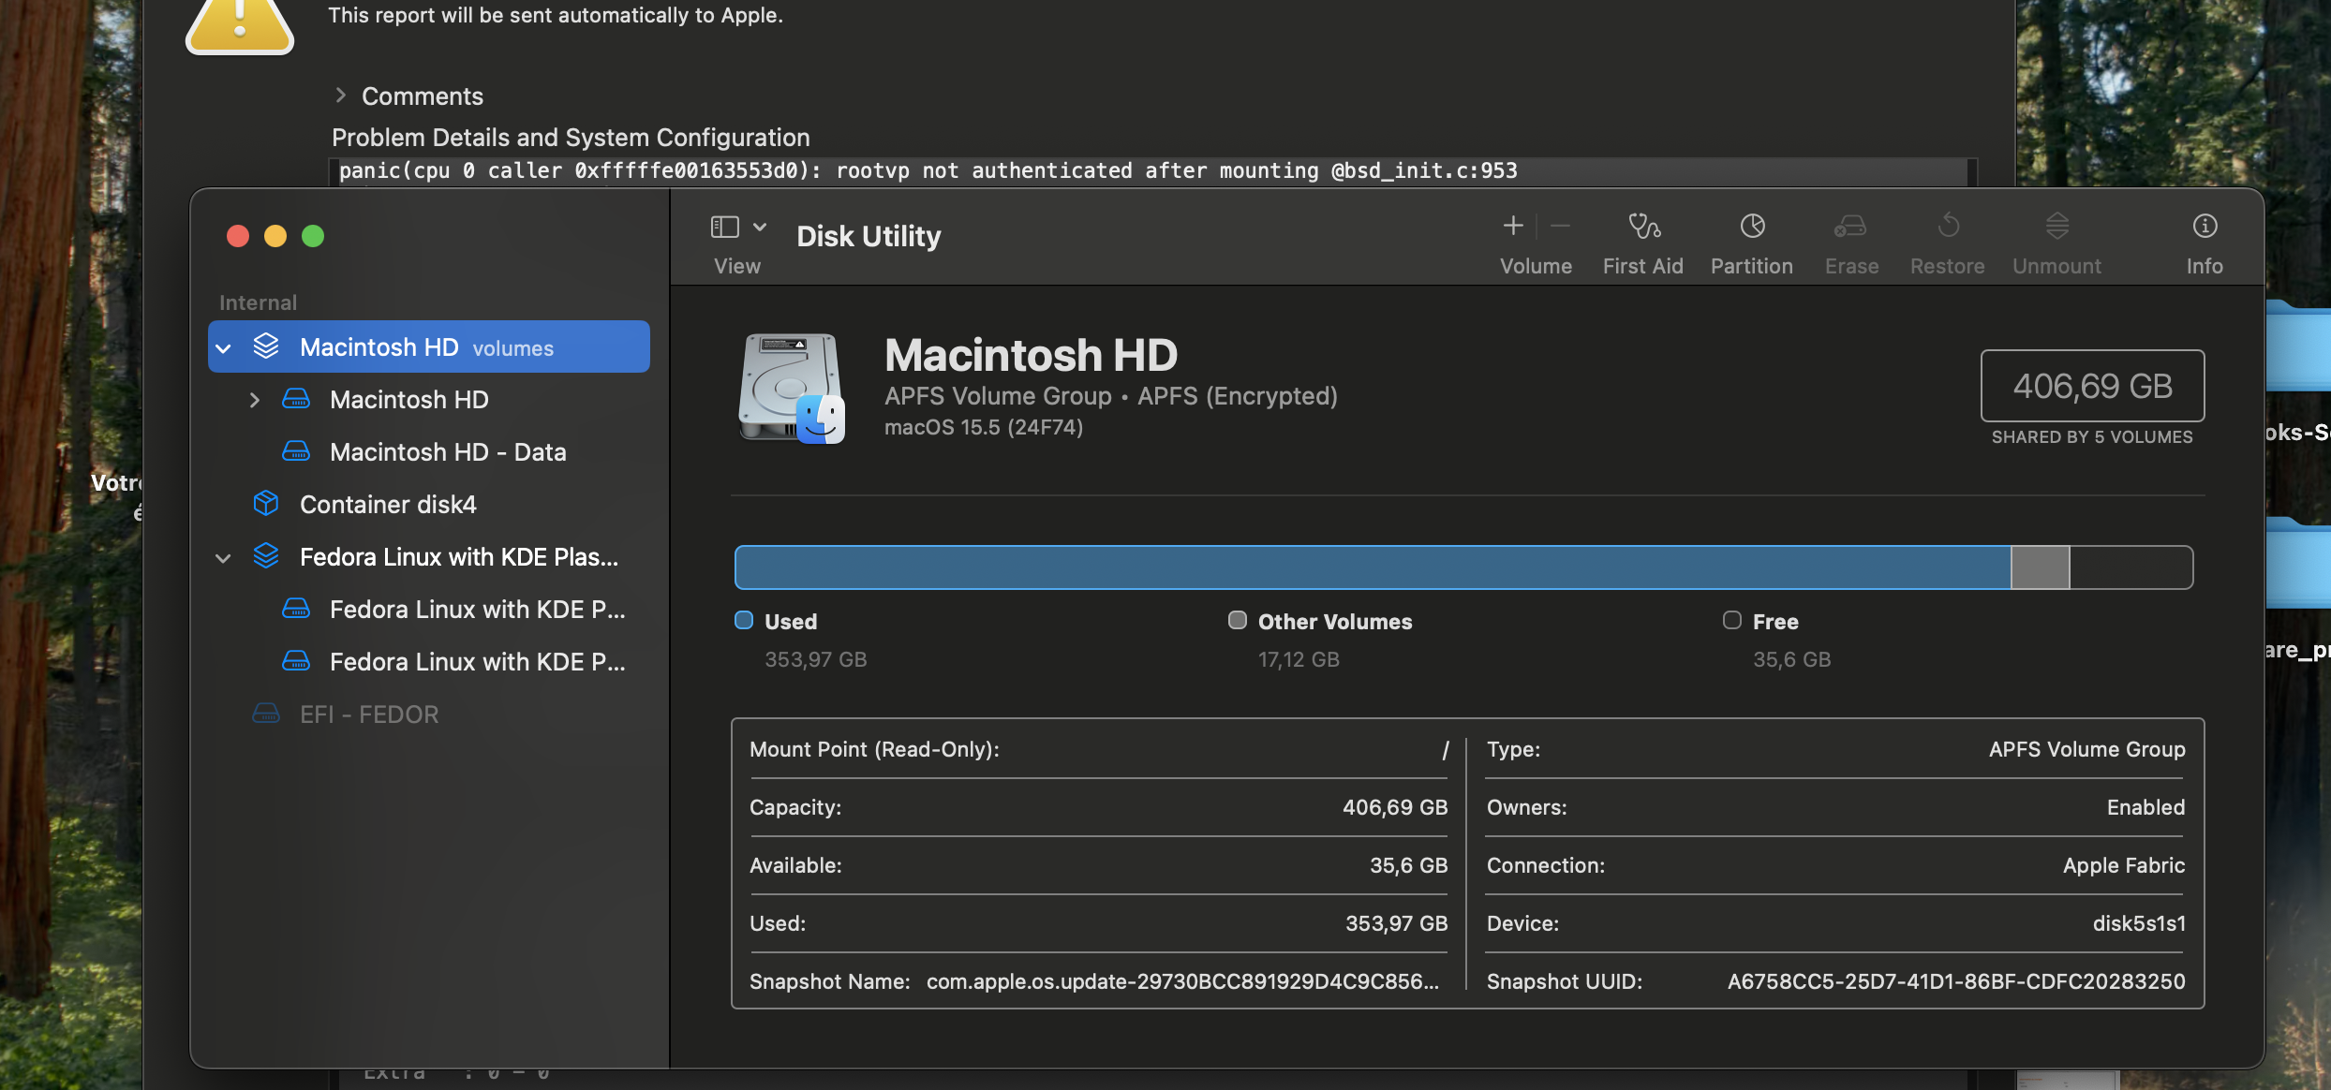
Task: Expand the Comments disclosure arrow
Action: pos(341,96)
